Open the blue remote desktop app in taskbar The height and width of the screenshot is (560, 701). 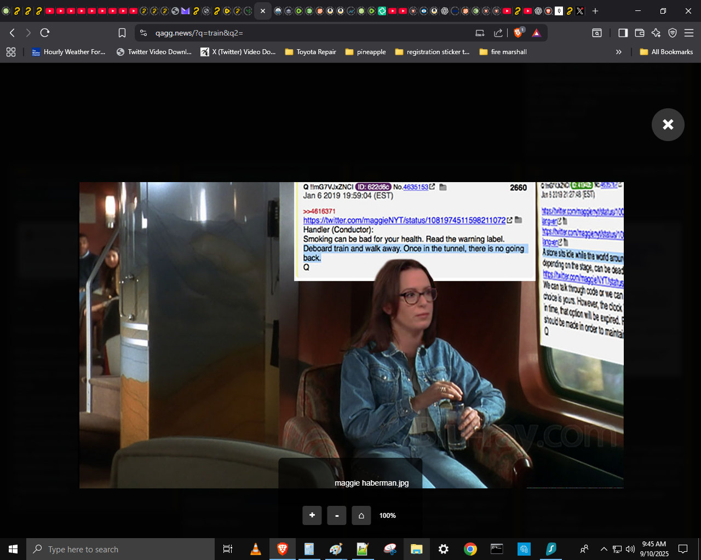[x=524, y=549]
